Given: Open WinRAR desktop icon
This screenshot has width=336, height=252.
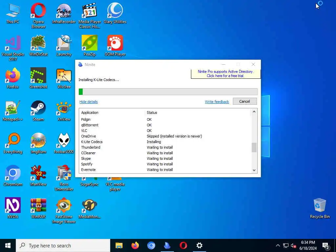Looking at the screenshot, I should (x=38, y=208).
